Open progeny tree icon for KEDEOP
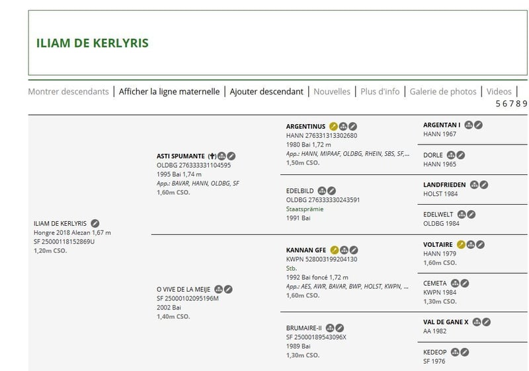This screenshot has width=529, height=371. [x=455, y=352]
